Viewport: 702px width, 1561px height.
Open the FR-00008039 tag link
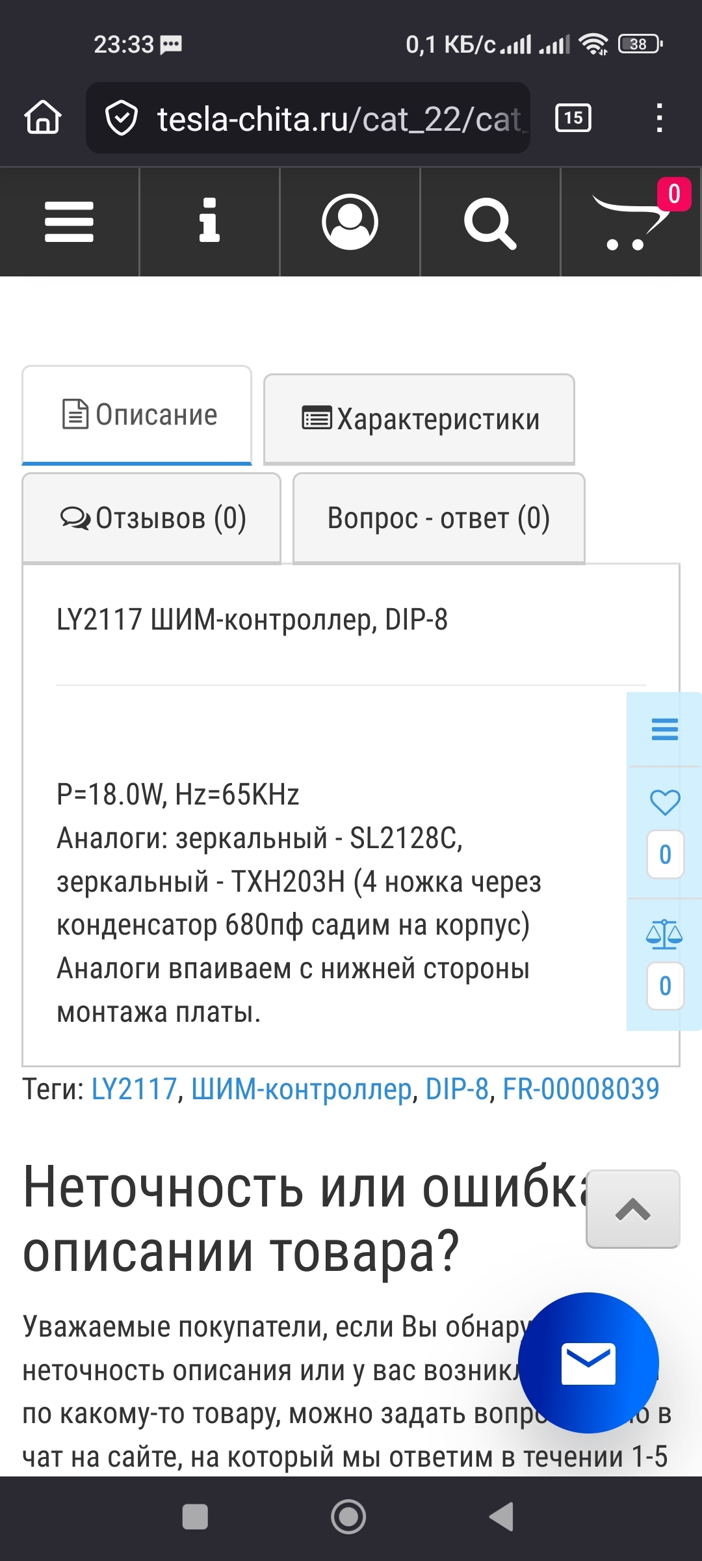pos(580,1089)
